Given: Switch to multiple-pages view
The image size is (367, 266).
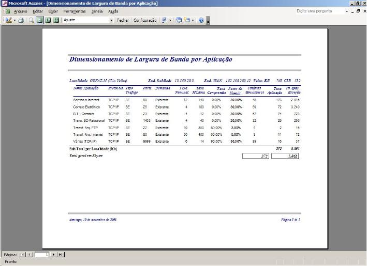Looking at the screenshot, I should 56,20.
